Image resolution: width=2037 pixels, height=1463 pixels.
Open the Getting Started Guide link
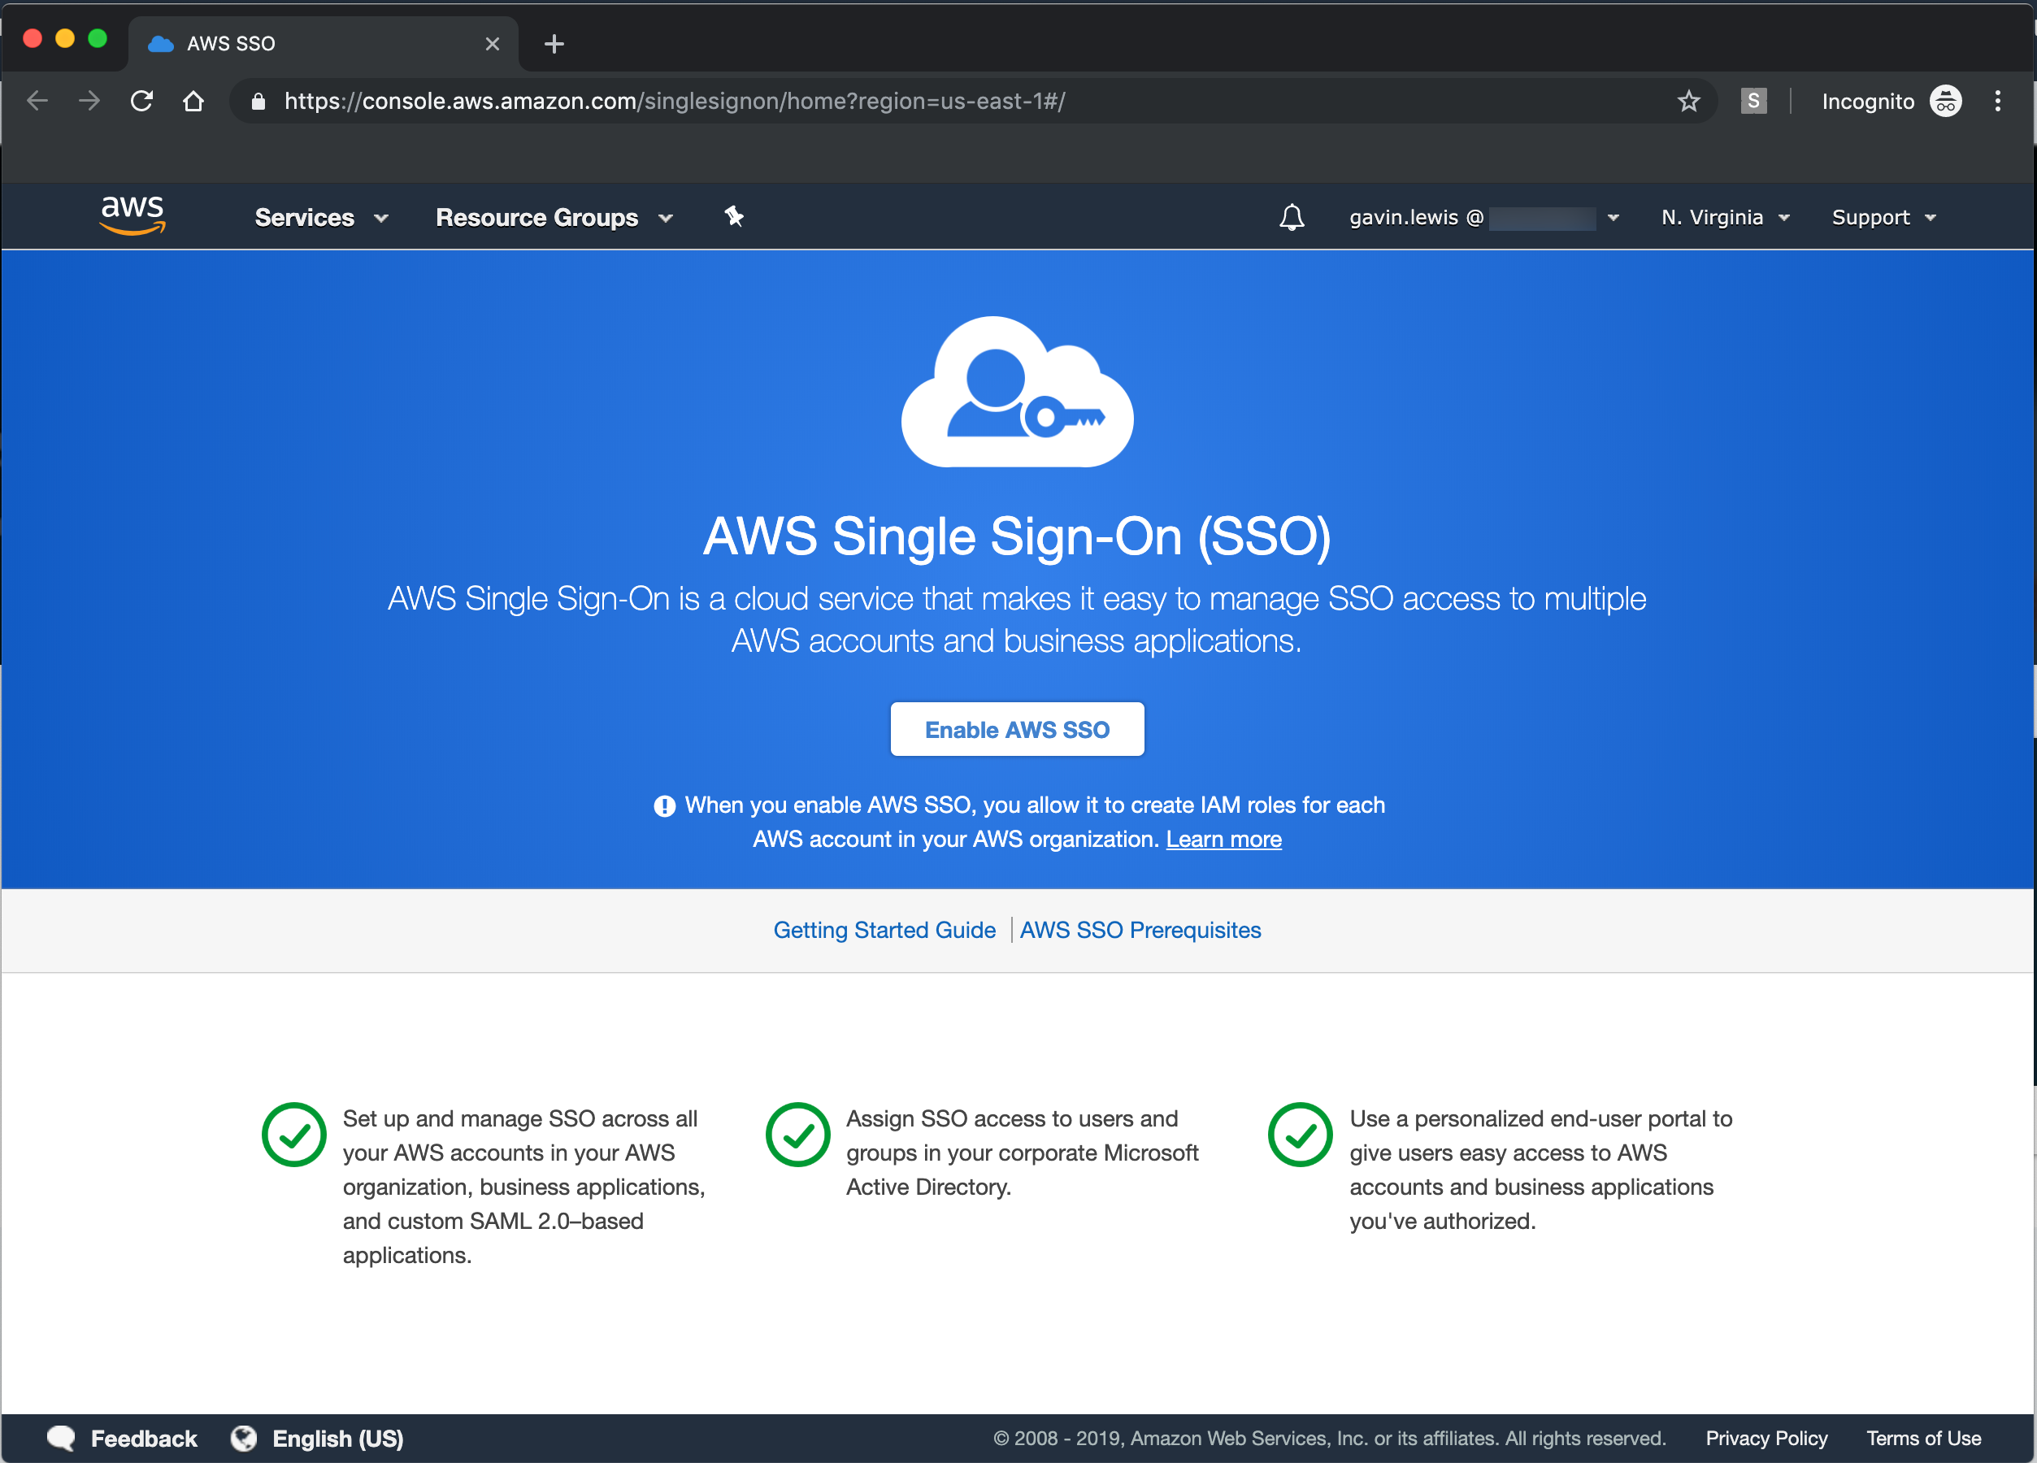(884, 930)
